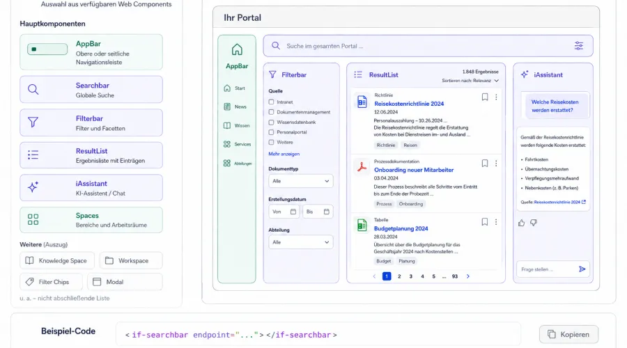This screenshot has height=348, width=627.
Task: Click the Richtlinie tag chip
Action: [385, 145]
